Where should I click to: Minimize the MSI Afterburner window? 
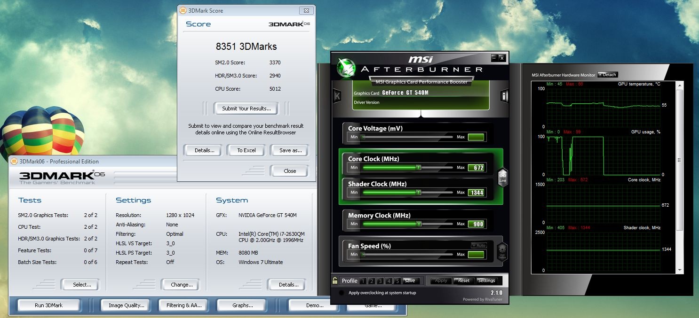[x=494, y=58]
